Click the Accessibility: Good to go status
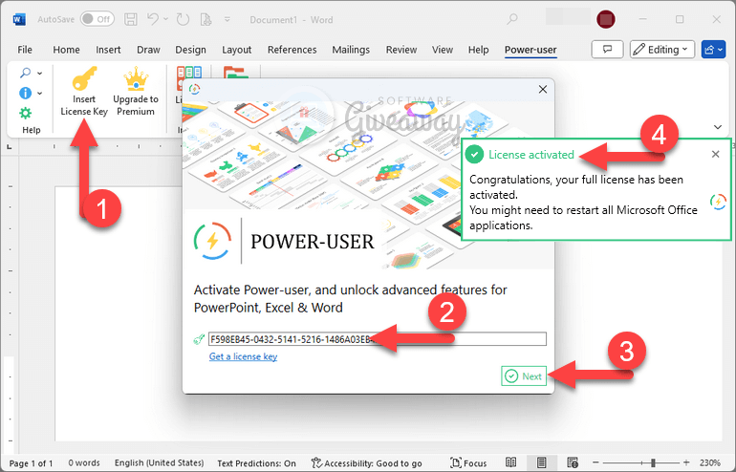 (x=367, y=463)
